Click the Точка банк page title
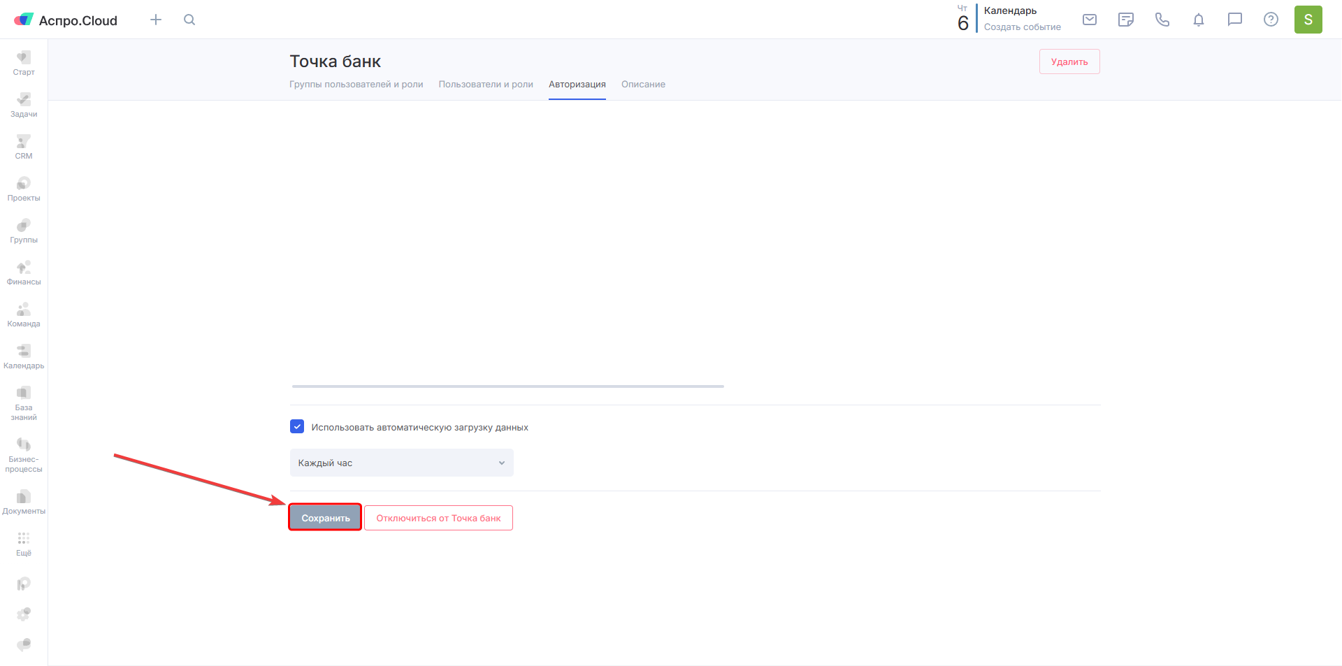This screenshot has height=666, width=1342. (x=335, y=61)
